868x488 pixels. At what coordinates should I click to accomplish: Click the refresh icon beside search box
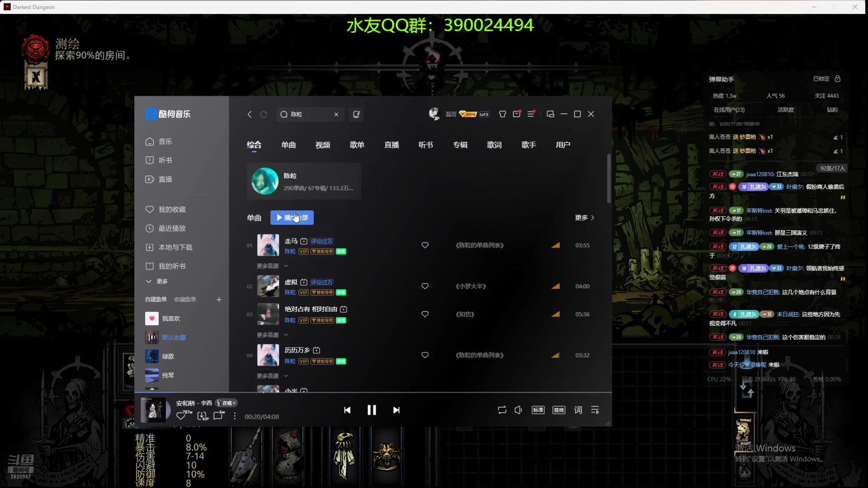264,114
